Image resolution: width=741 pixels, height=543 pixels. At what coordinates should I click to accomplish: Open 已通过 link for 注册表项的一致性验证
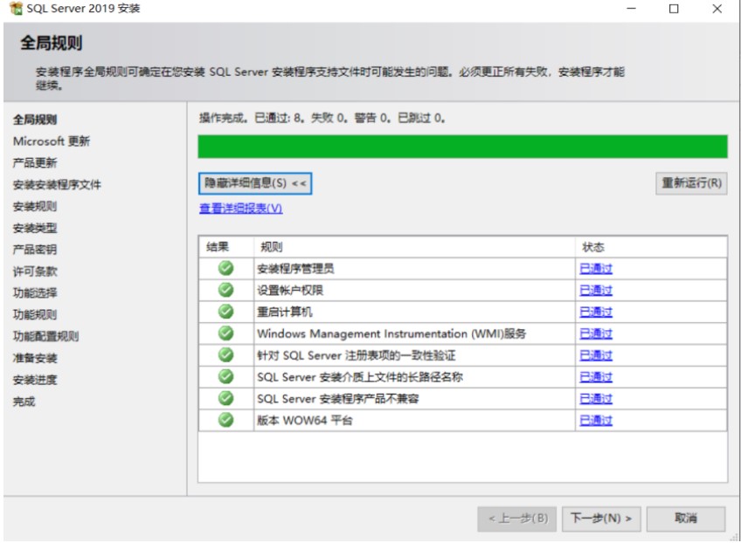pyautogui.click(x=596, y=355)
